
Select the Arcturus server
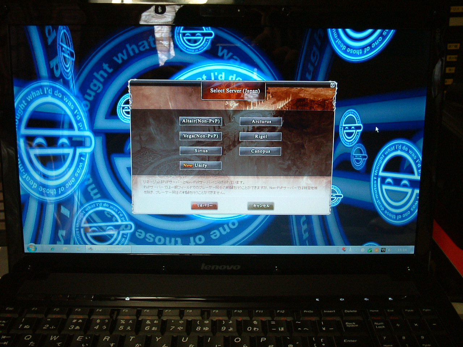(261, 121)
